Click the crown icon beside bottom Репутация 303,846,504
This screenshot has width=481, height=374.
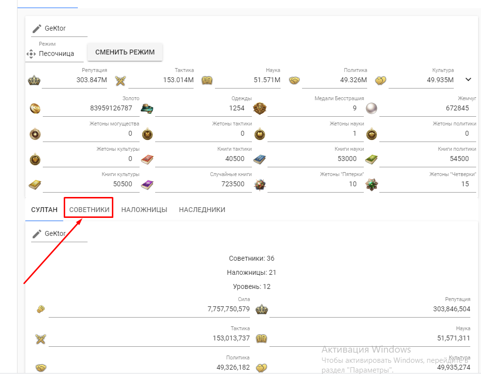click(x=262, y=309)
